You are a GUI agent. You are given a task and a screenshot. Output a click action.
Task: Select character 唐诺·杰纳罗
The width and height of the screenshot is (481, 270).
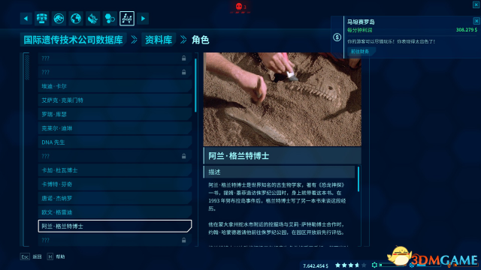pos(115,198)
